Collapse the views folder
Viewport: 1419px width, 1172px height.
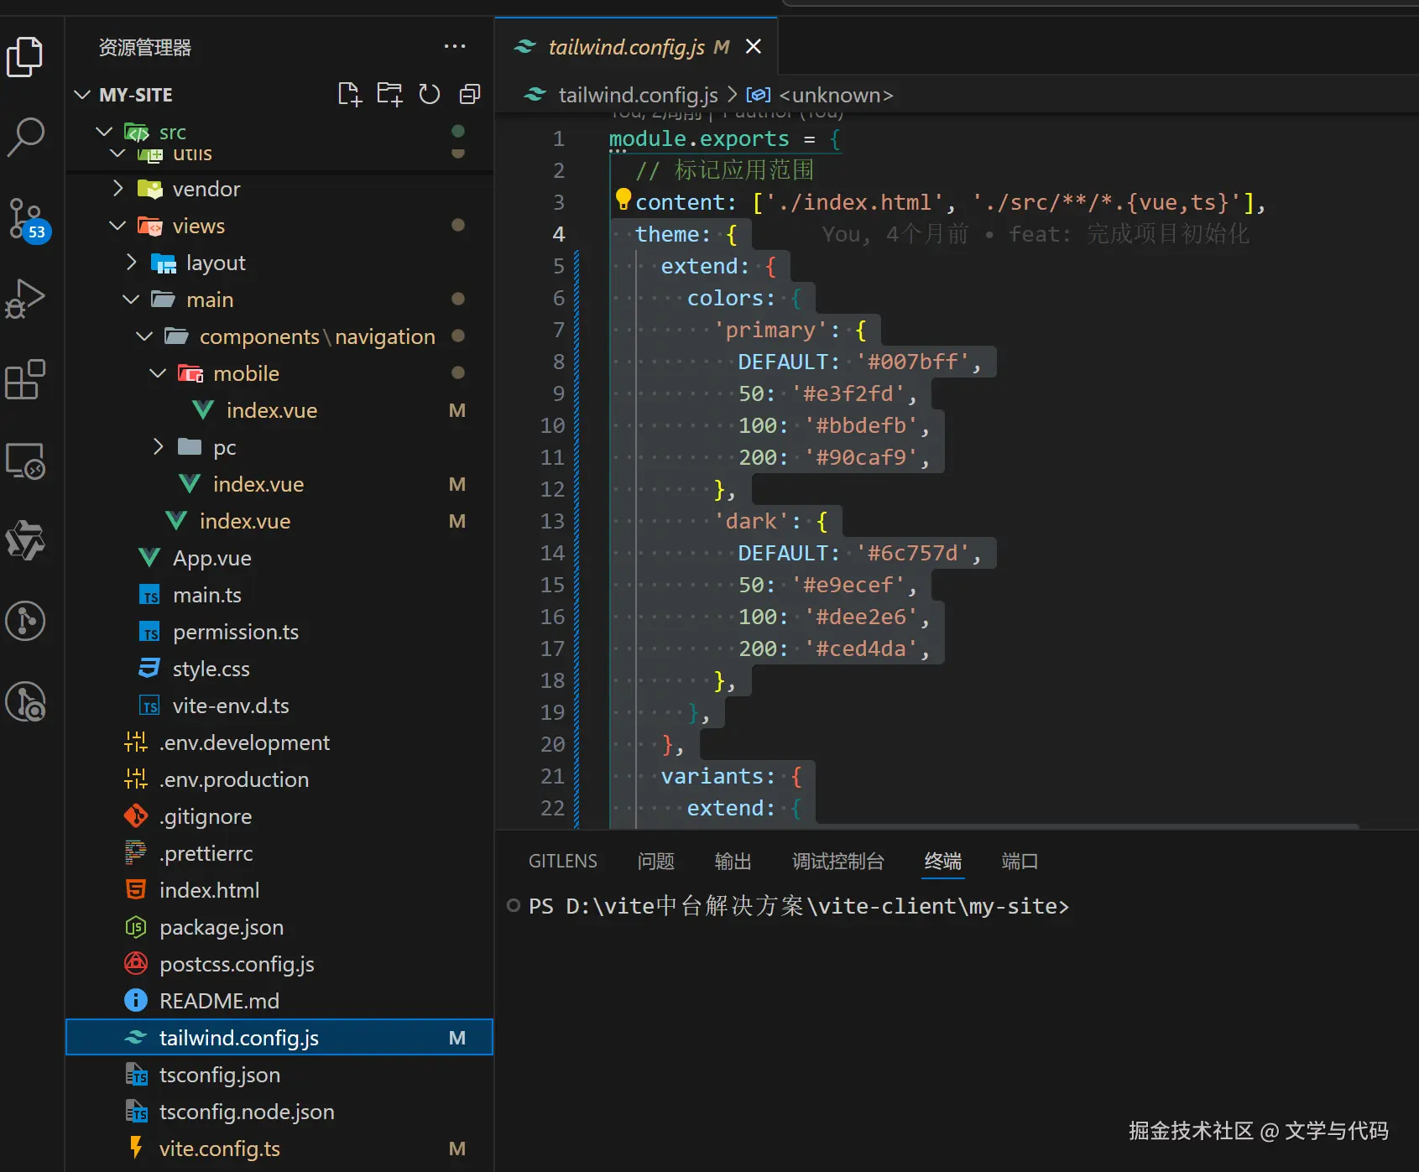(117, 226)
